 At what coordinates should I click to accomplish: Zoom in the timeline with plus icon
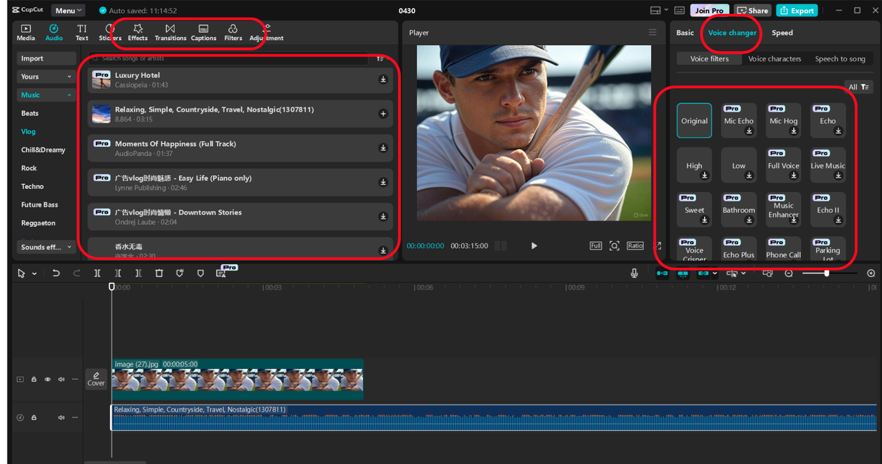click(871, 273)
